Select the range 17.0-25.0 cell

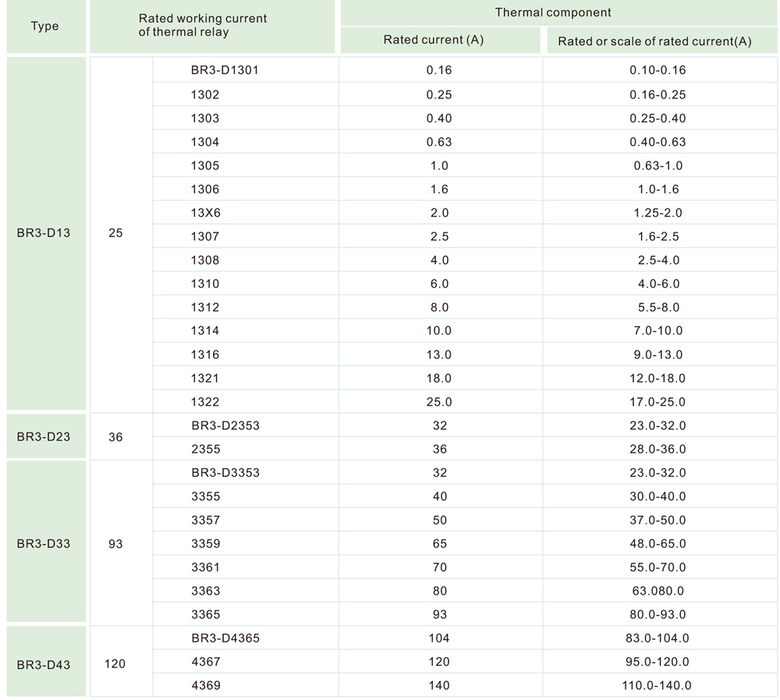660,402
